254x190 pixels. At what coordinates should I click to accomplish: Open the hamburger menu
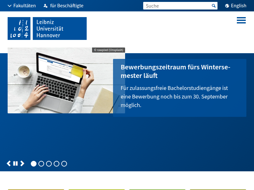[241, 20]
